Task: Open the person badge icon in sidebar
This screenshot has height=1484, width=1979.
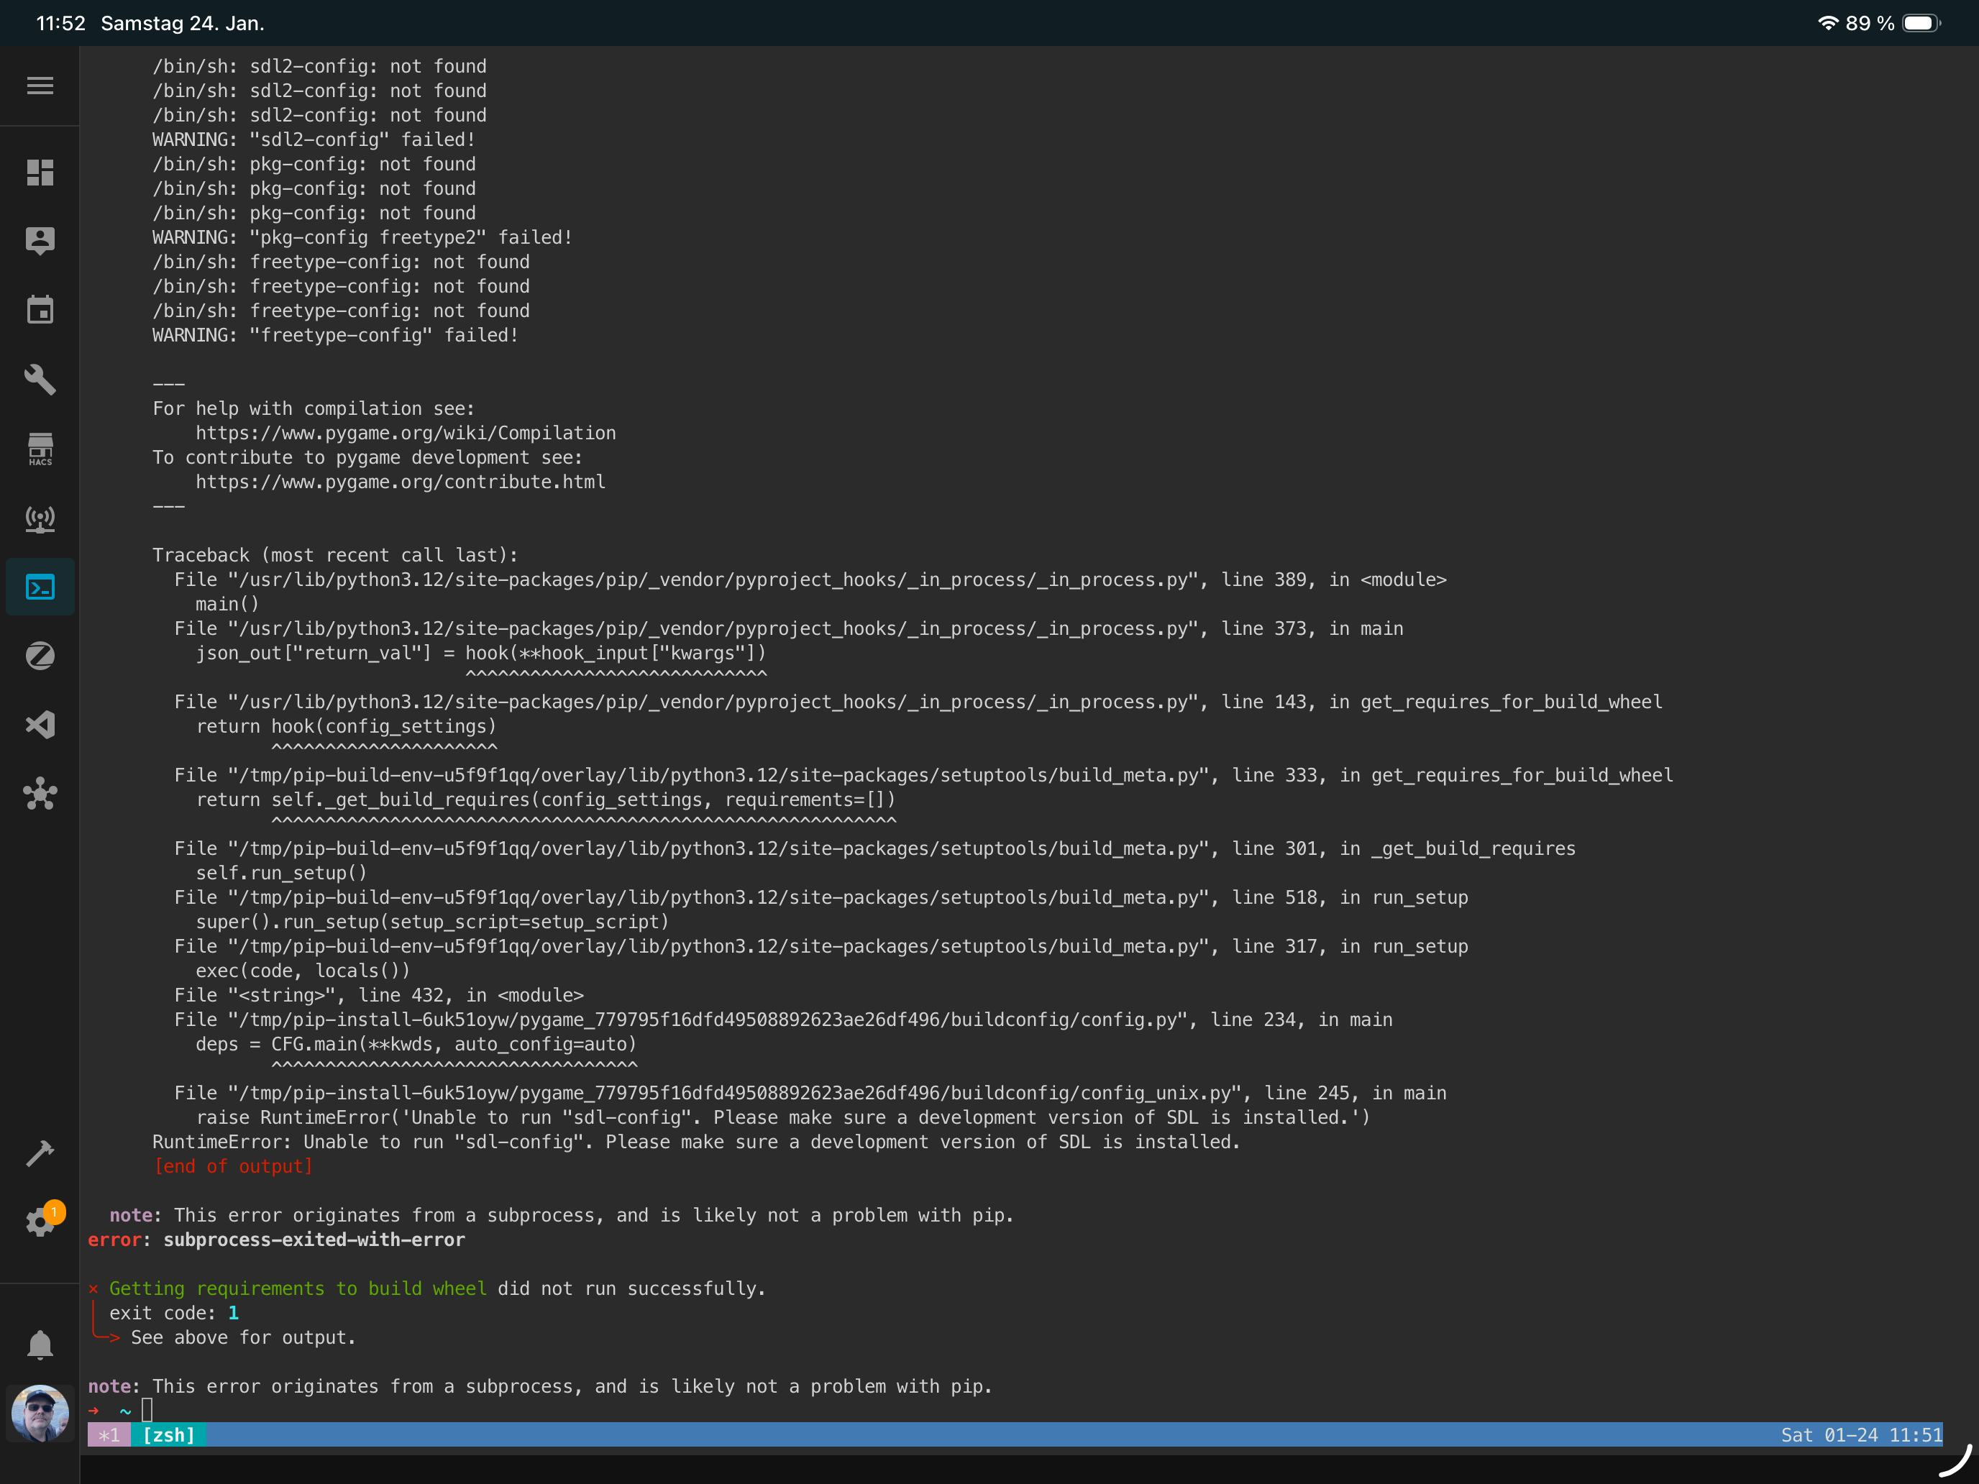Action: 40,241
